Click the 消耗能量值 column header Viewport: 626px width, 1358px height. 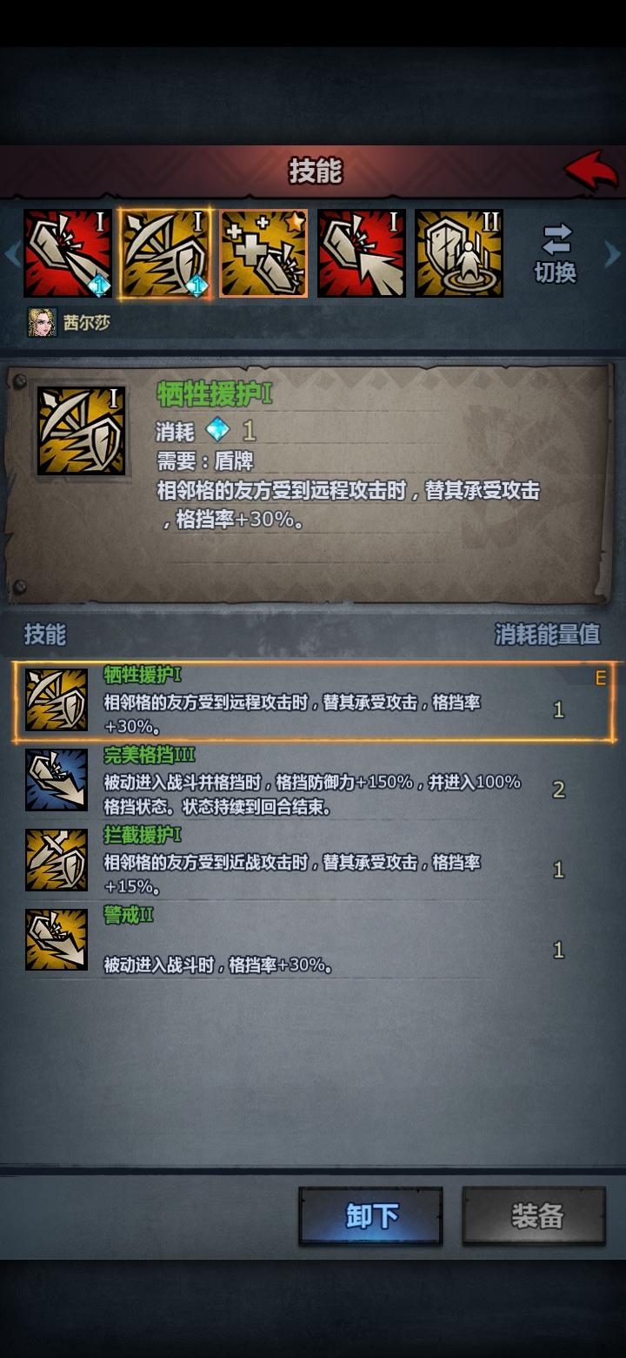548,635
